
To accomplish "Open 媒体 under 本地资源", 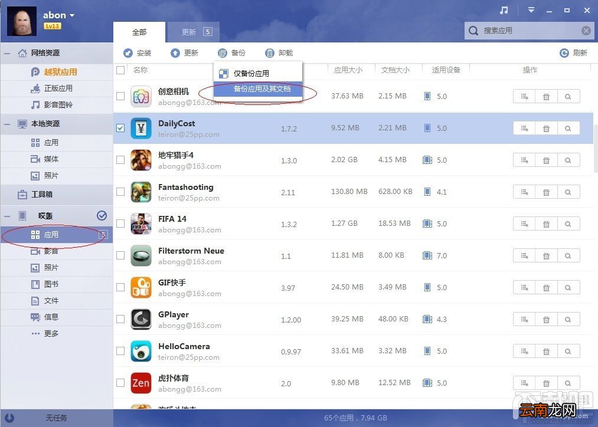I will pos(57,159).
